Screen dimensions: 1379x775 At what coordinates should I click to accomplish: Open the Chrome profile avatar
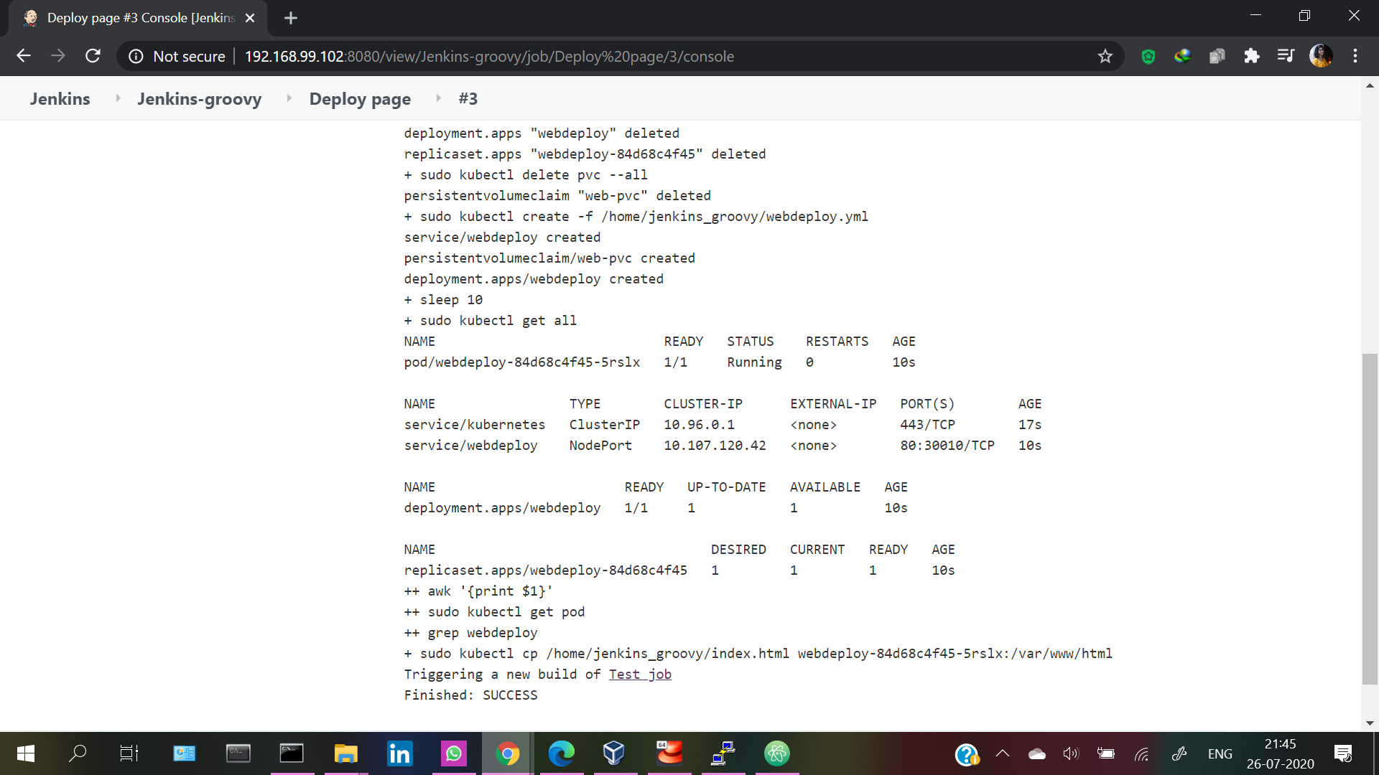[1320, 56]
